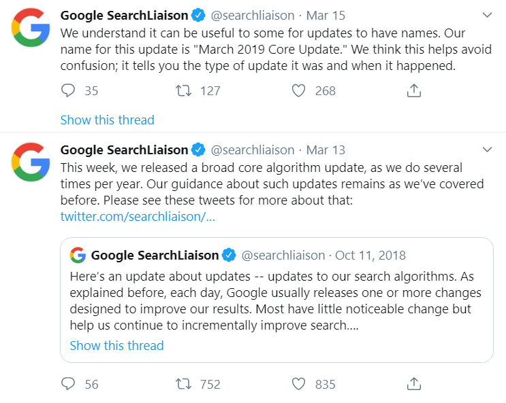The image size is (506, 403).
Task: Open the Oct 11, 2018 timestamp on the quoted tweet
Action: [x=370, y=255]
